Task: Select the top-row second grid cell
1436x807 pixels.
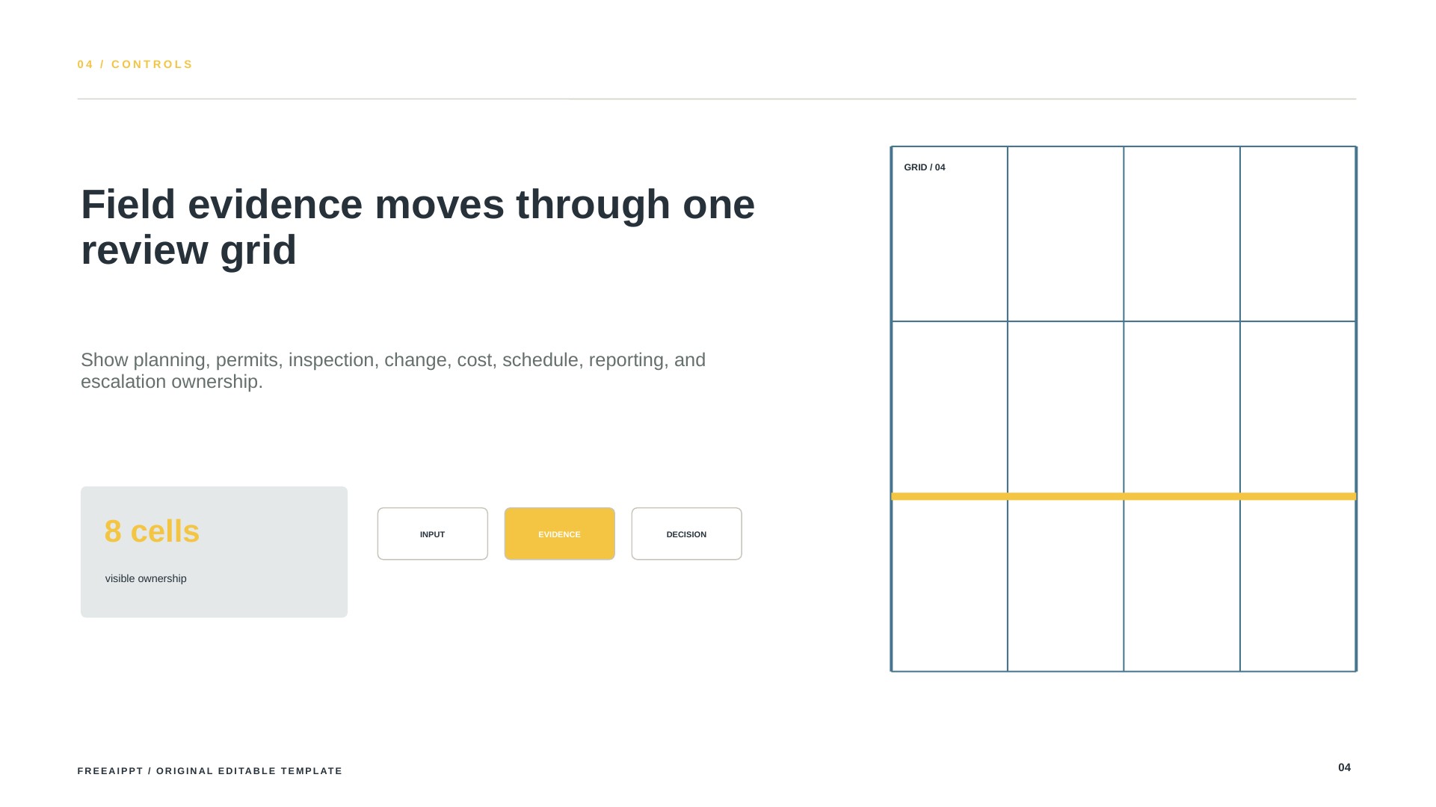Action: (x=1065, y=234)
